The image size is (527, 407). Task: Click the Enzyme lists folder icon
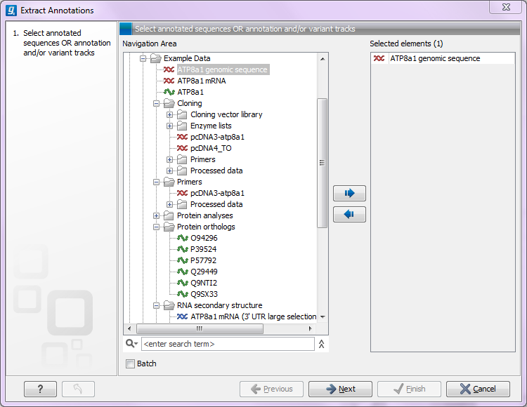point(182,126)
